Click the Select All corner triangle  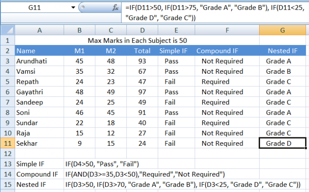7,30
